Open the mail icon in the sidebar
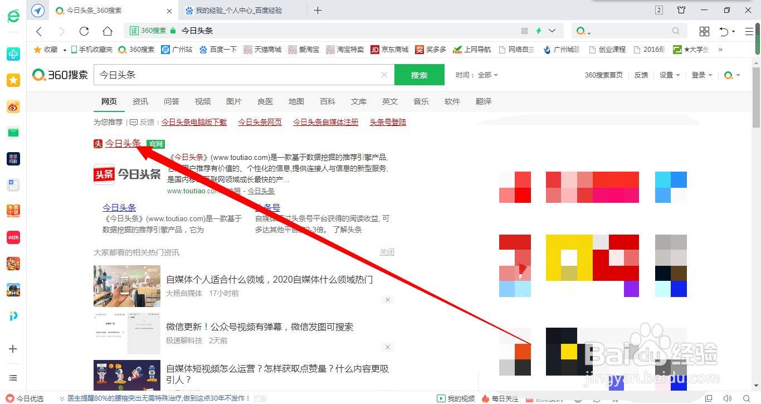The image size is (761, 404). [x=13, y=133]
